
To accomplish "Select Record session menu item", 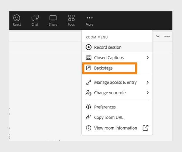I will (x=117, y=47).
